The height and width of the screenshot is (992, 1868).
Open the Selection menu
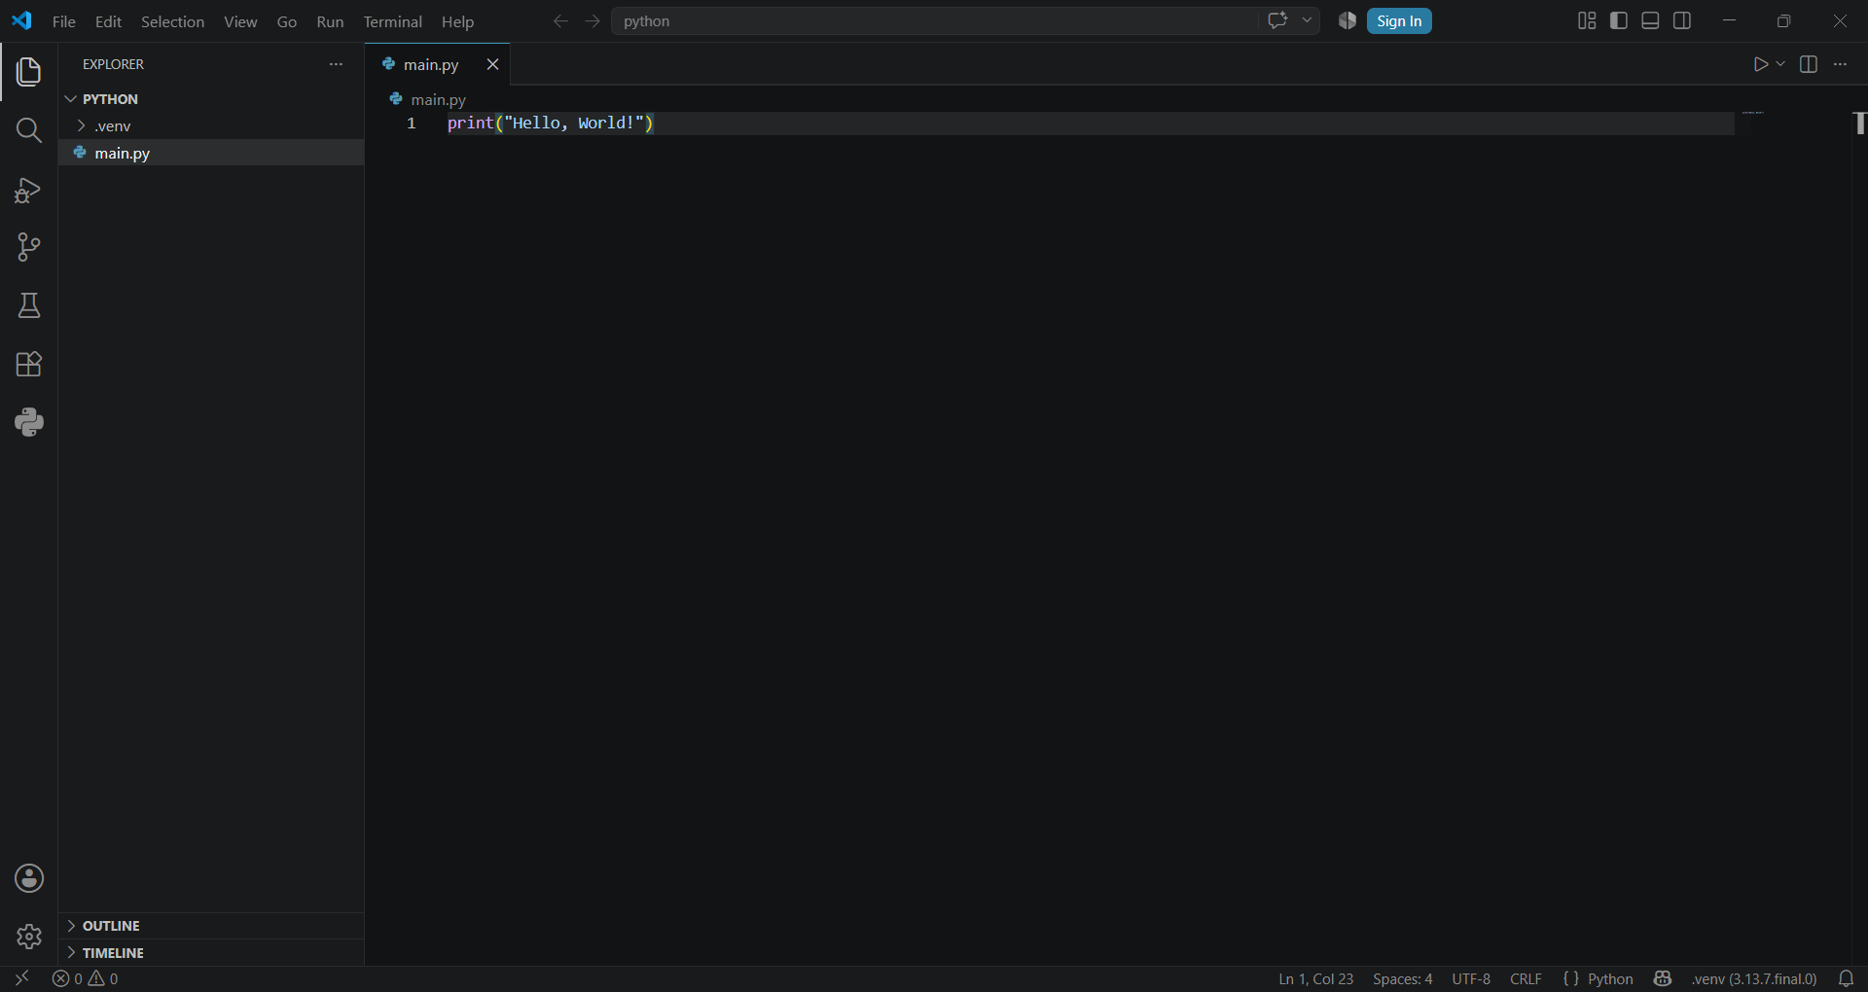pyautogui.click(x=172, y=21)
